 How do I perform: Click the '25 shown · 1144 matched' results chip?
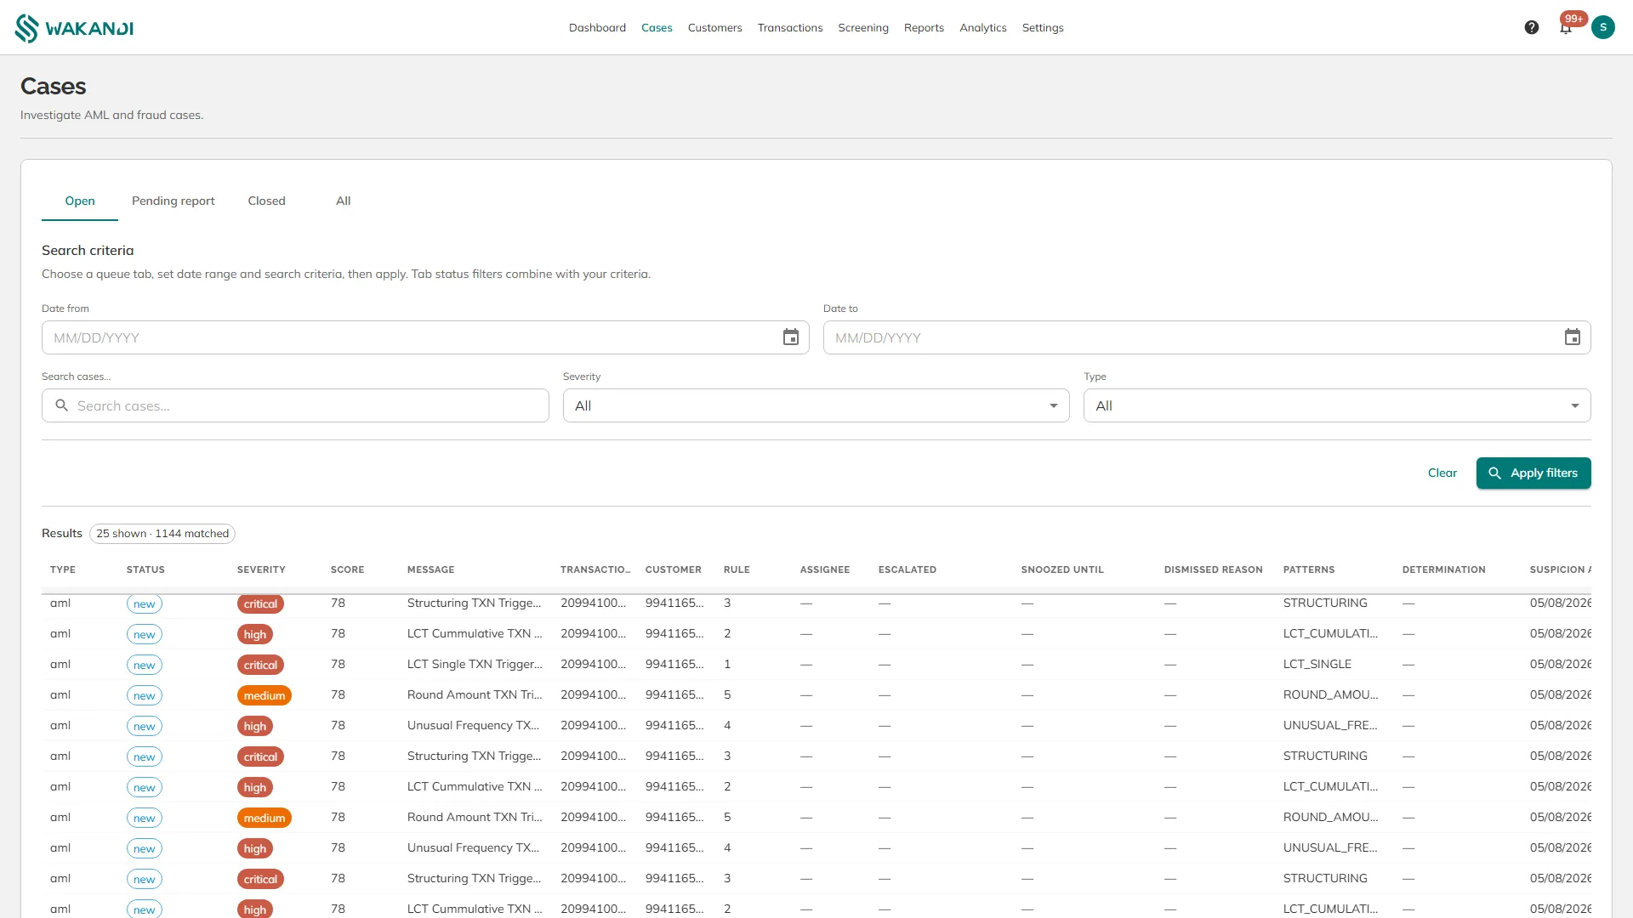[162, 534]
